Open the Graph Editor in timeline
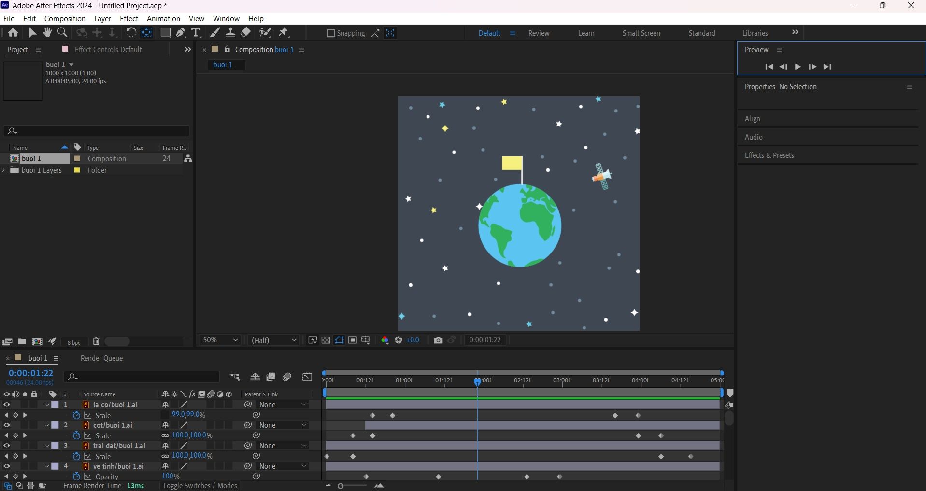The image size is (926, 491). pyautogui.click(x=307, y=377)
